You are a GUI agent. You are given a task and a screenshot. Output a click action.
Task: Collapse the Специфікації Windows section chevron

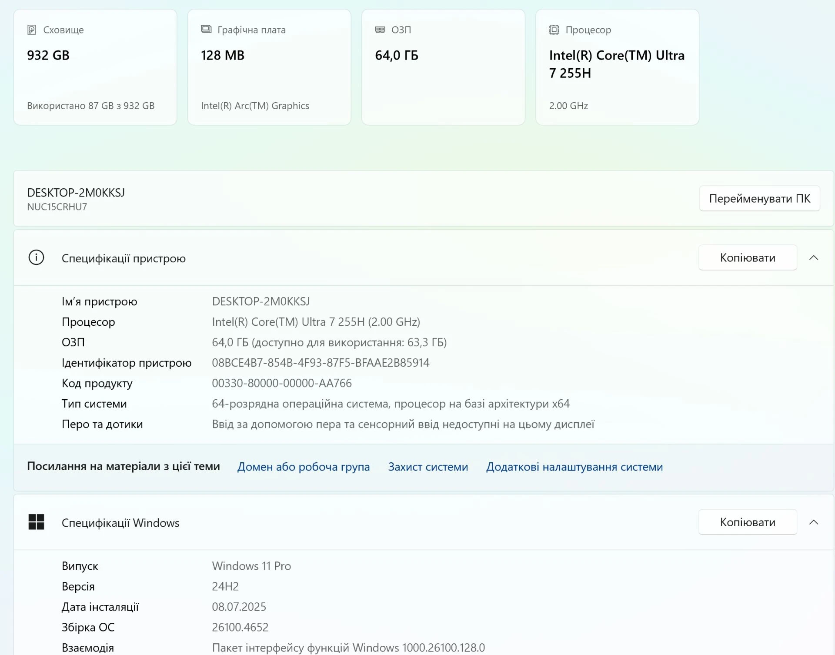tap(814, 522)
